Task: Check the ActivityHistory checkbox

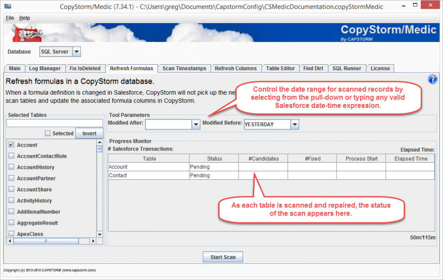Action: (x=11, y=200)
